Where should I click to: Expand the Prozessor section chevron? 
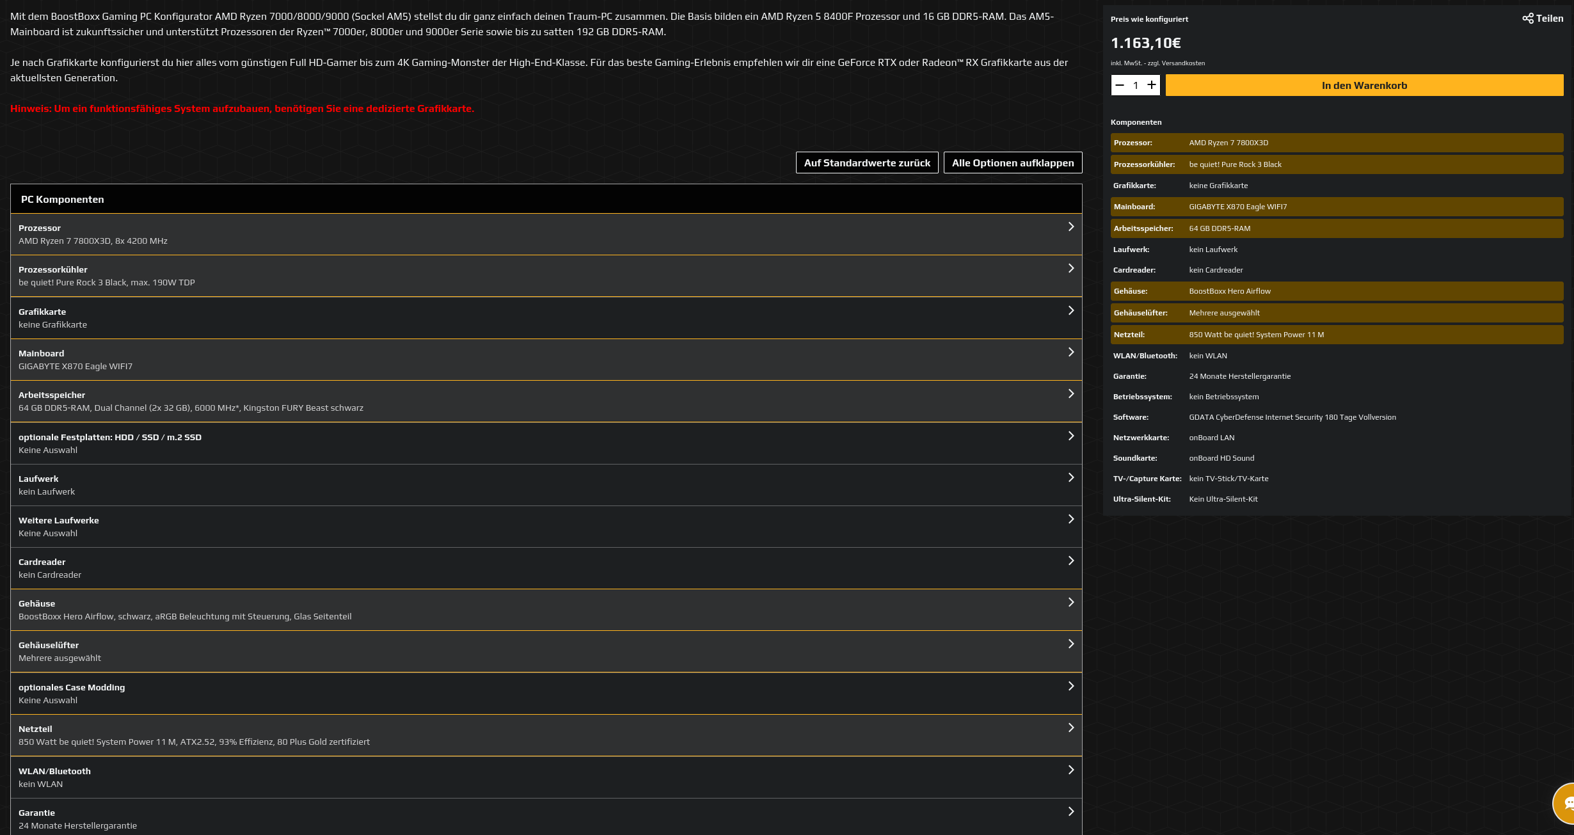pos(1070,227)
